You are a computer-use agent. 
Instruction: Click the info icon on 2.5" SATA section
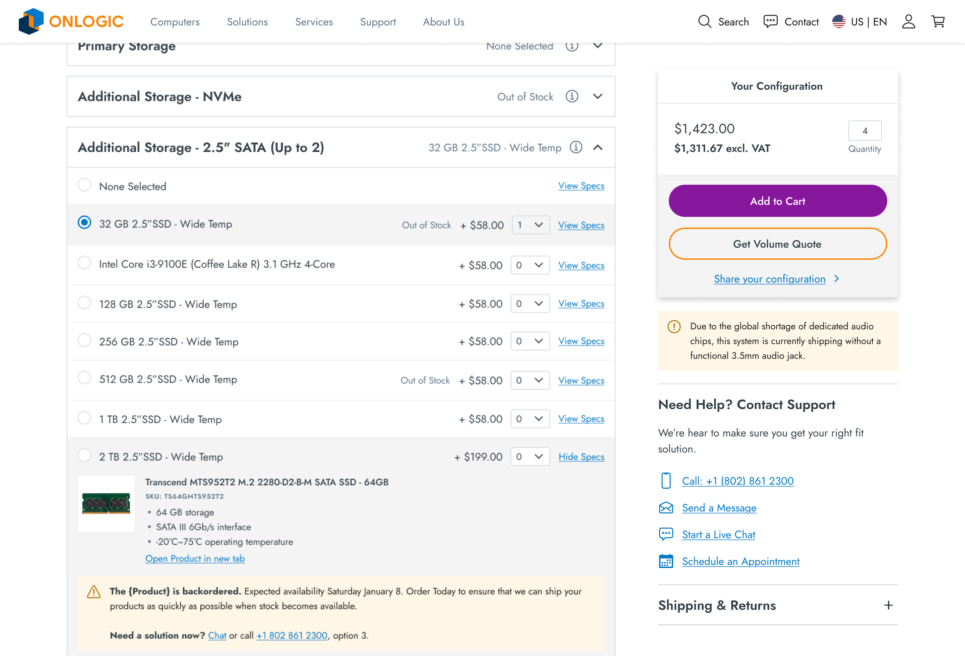[x=576, y=147]
